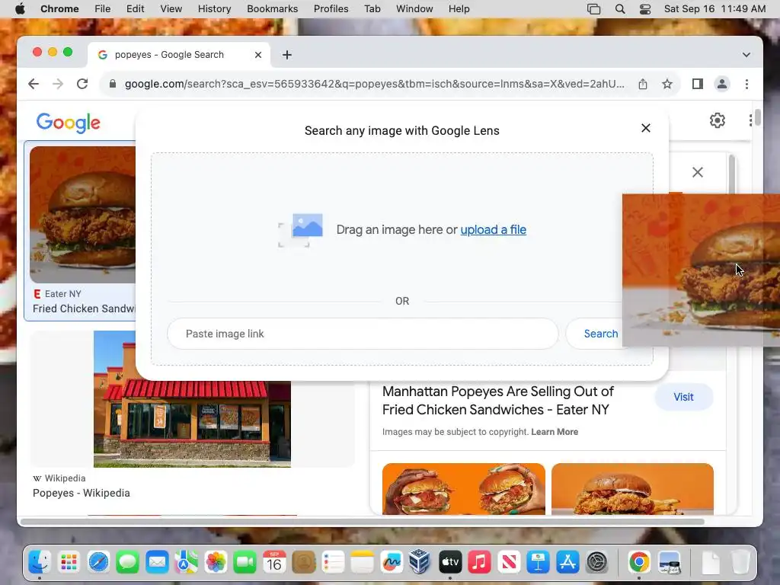Image resolution: width=780 pixels, height=585 pixels.
Task: Click the Search button in Lens dialog
Action: point(600,334)
